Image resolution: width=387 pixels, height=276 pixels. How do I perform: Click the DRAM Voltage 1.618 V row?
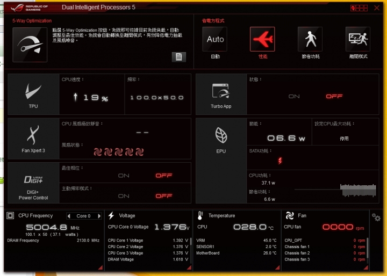[x=148, y=259]
